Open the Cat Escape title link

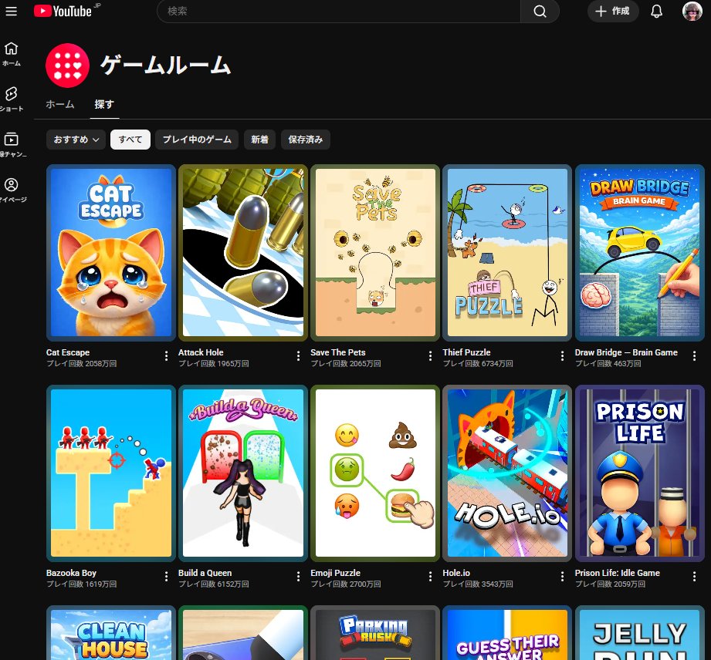click(68, 352)
